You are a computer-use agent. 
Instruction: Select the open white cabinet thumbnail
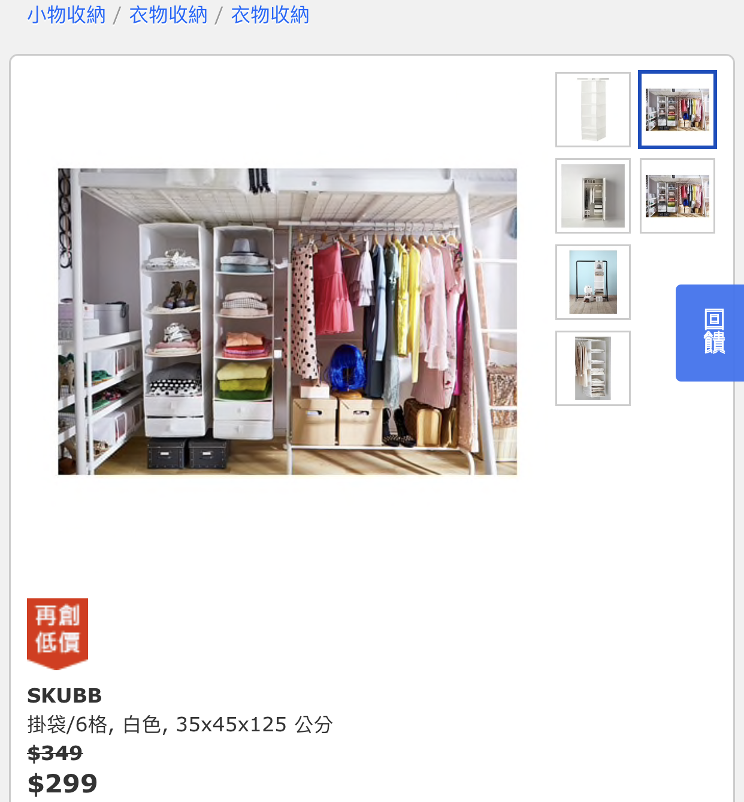pos(593,196)
